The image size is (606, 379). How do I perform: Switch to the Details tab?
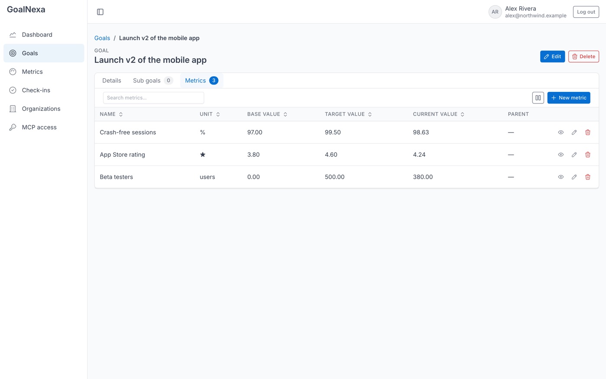click(112, 81)
